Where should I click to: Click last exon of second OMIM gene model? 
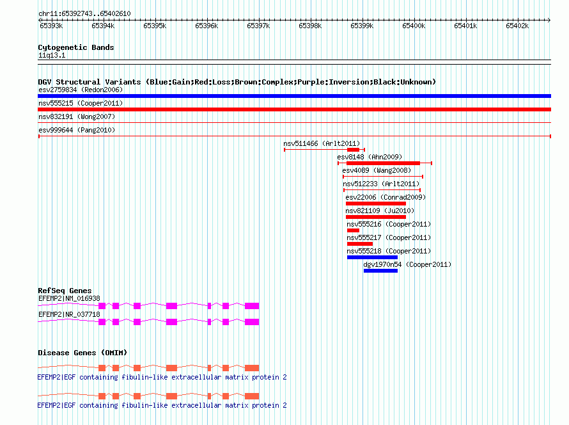pyautogui.click(x=252, y=396)
